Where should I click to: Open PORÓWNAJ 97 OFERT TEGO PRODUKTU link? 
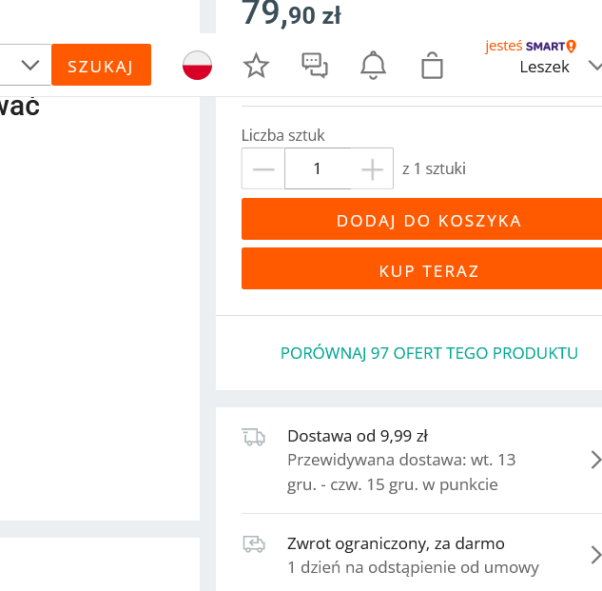(x=429, y=353)
